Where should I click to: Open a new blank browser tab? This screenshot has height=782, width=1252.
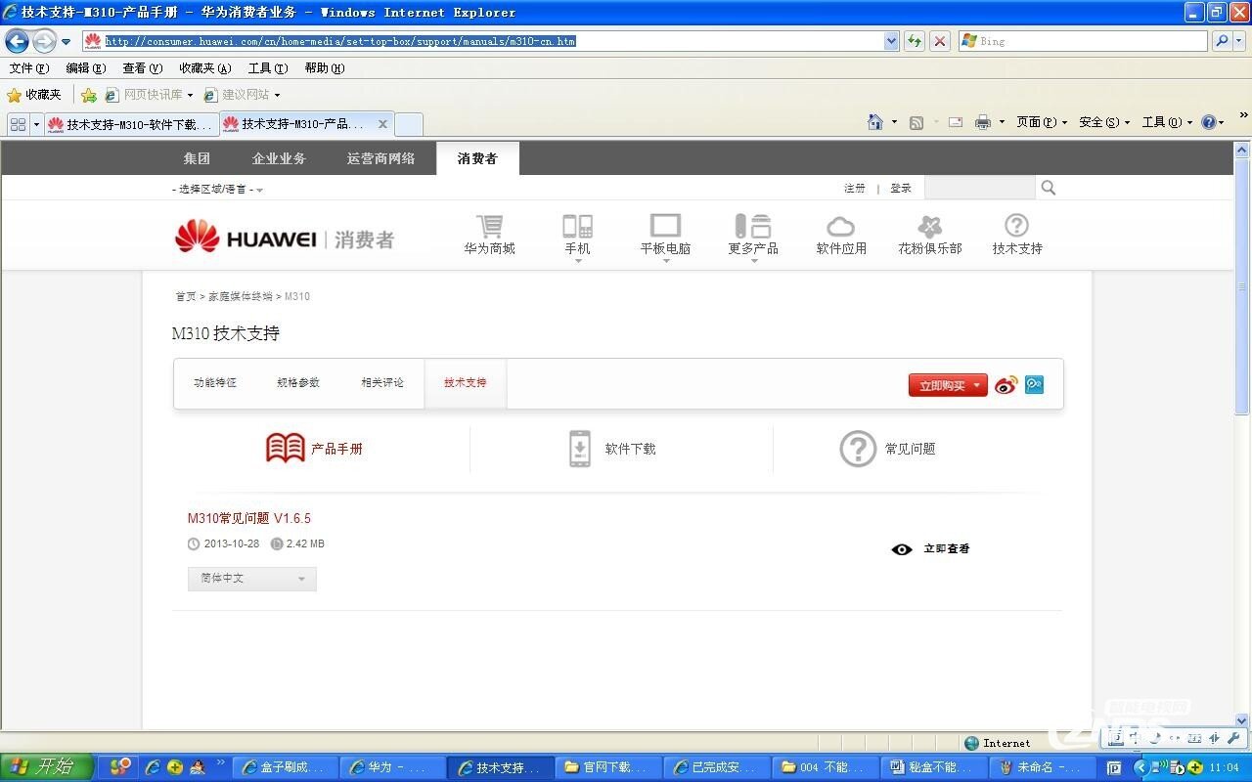pos(409,124)
